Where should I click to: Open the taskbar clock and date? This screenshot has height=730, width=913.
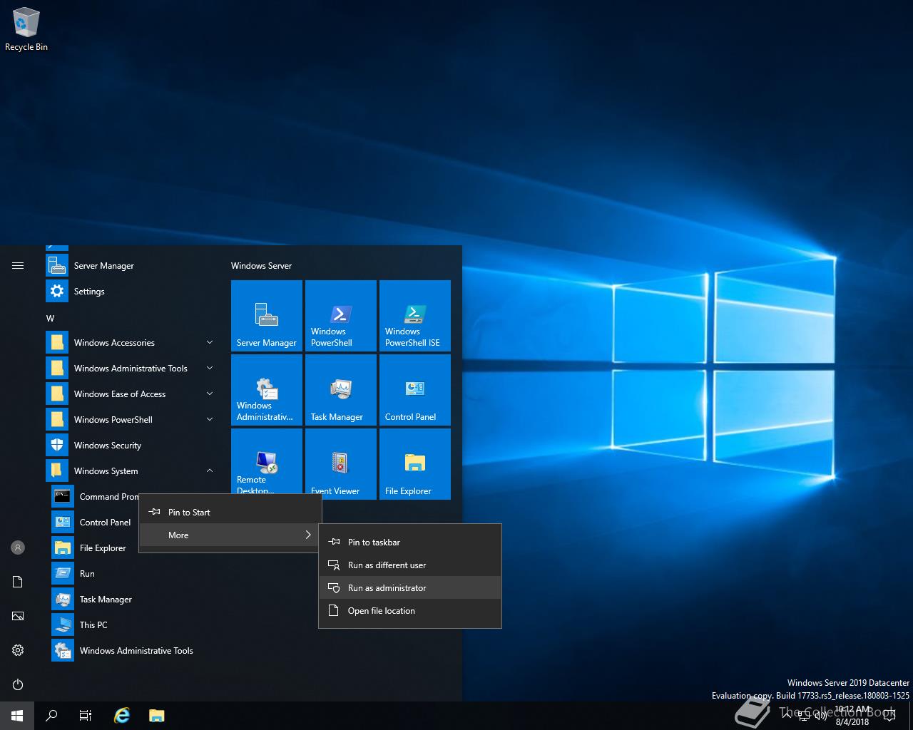[x=852, y=716]
